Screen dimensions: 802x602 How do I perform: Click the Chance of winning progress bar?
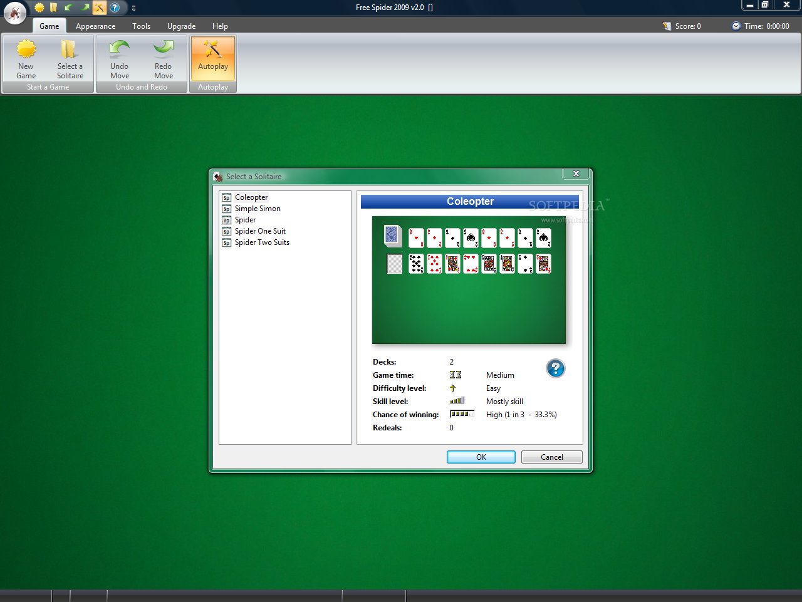point(462,414)
